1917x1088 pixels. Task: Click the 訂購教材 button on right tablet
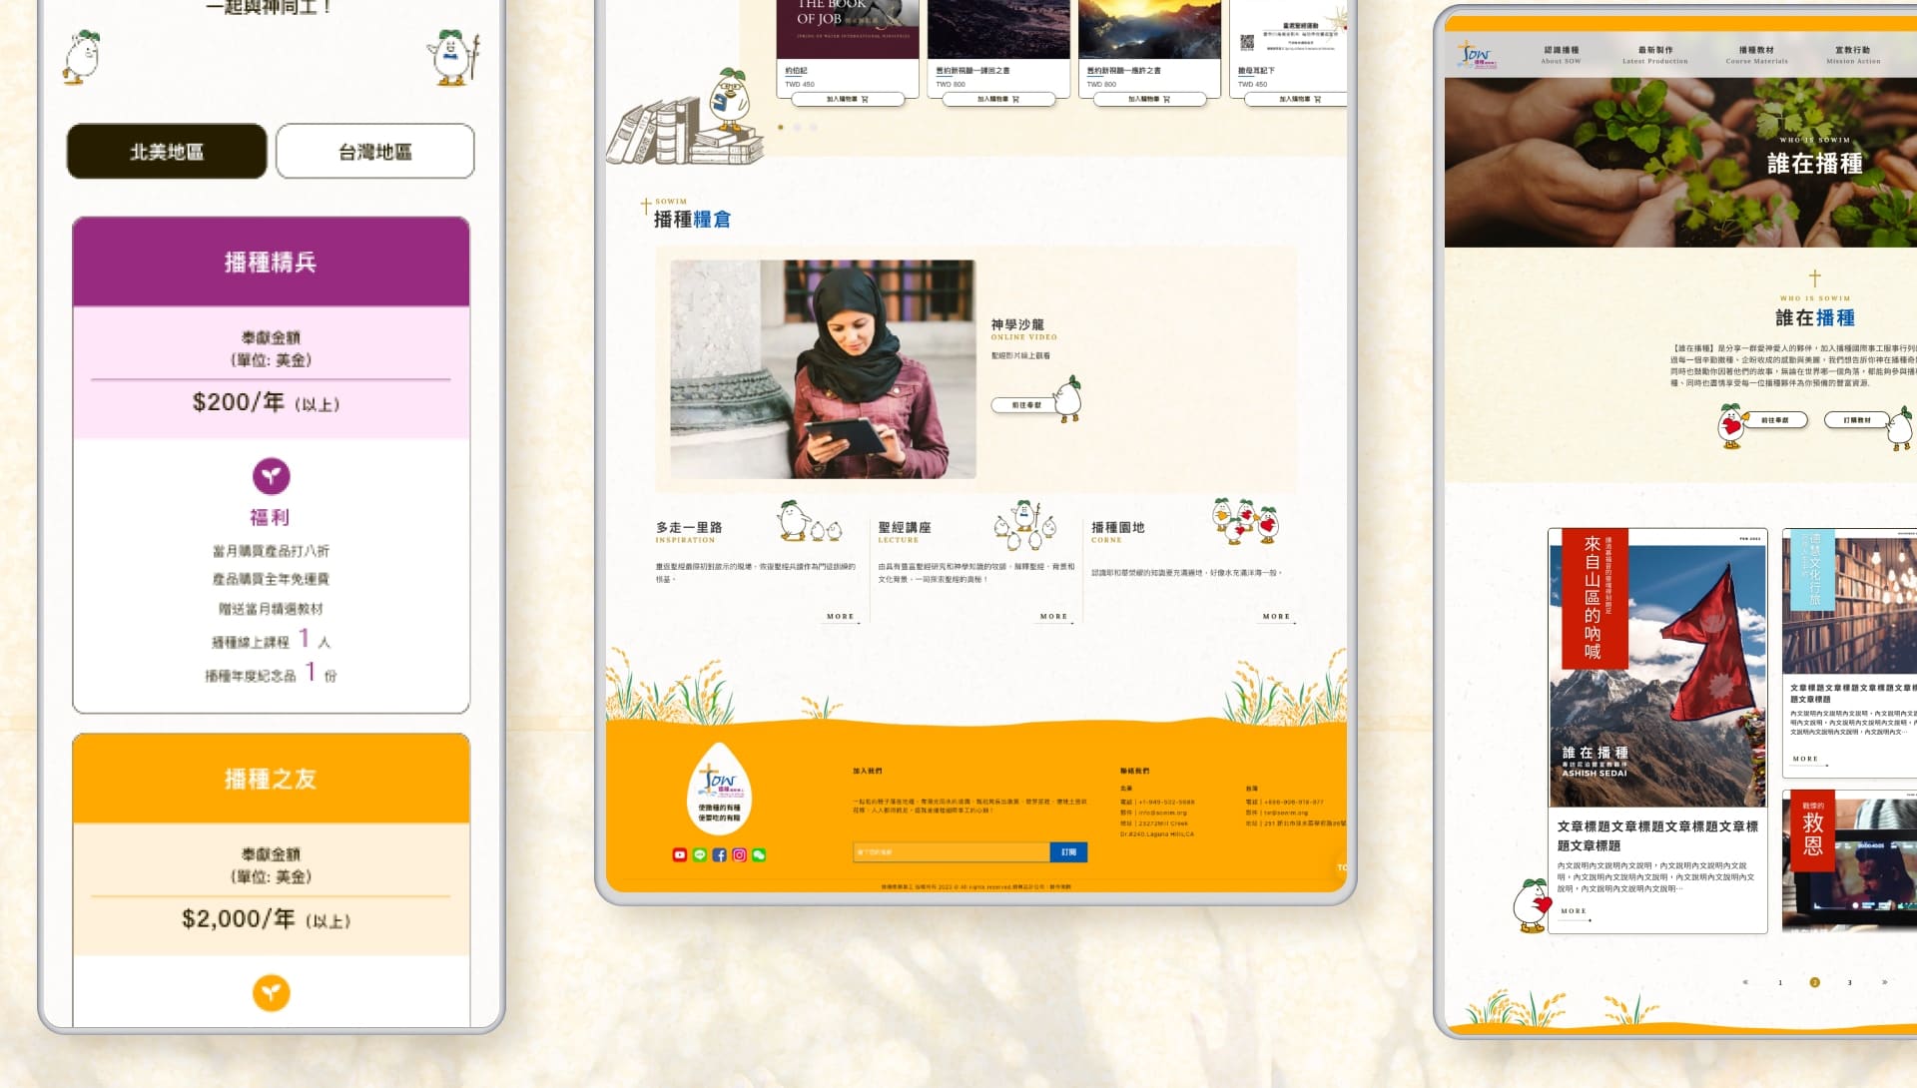pos(1856,420)
